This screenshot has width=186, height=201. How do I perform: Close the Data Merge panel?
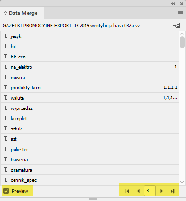(x=182, y=4)
